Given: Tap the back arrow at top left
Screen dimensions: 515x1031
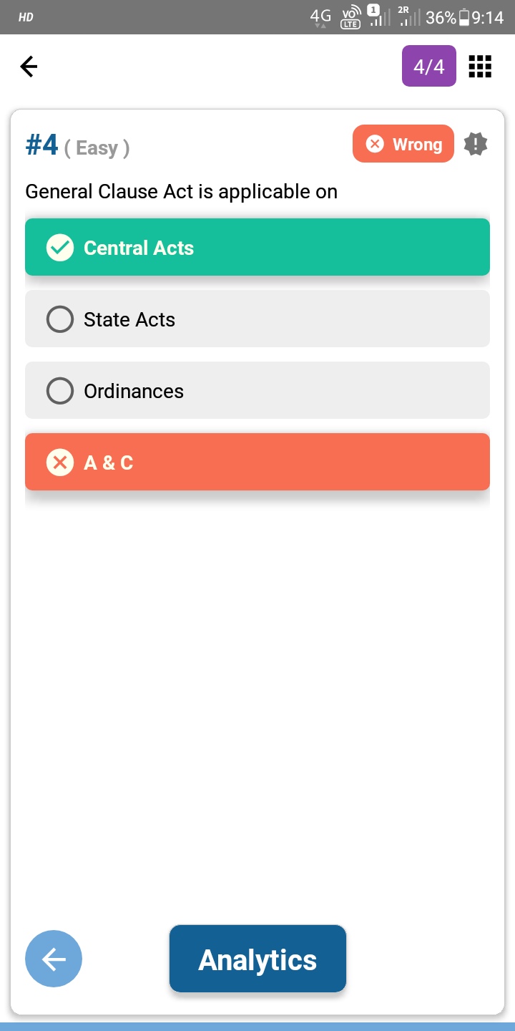Looking at the screenshot, I should pos(29,67).
